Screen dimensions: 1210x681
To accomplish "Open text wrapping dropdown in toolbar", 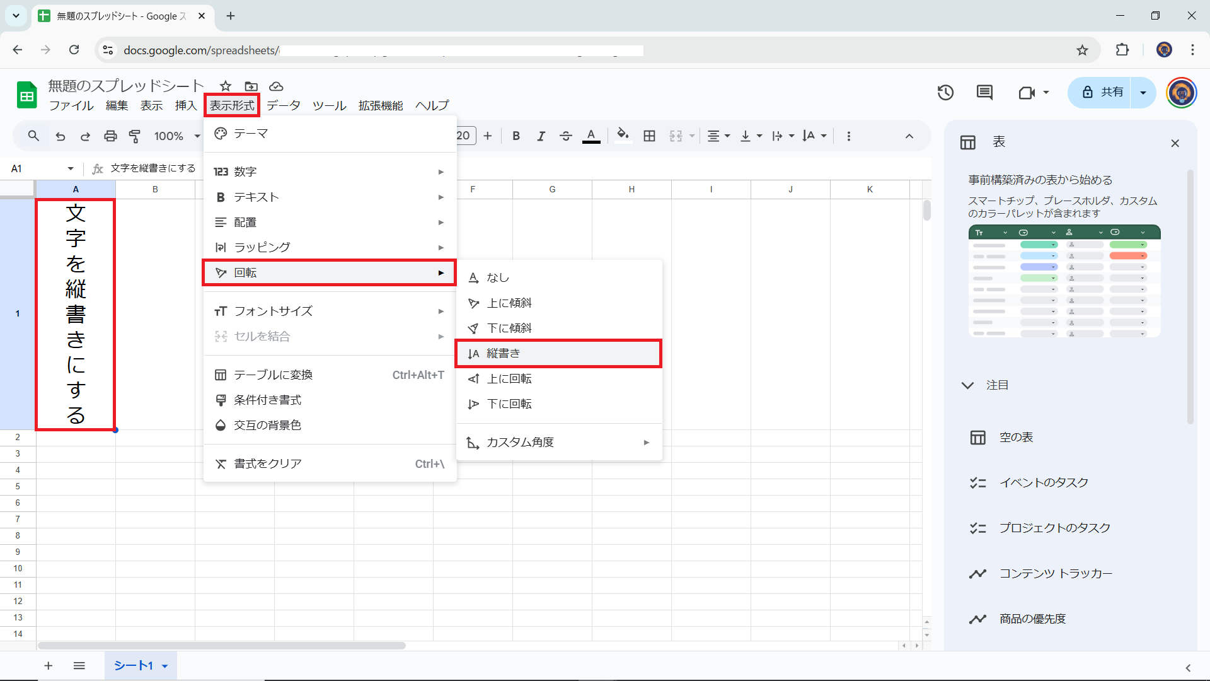I will (x=783, y=136).
